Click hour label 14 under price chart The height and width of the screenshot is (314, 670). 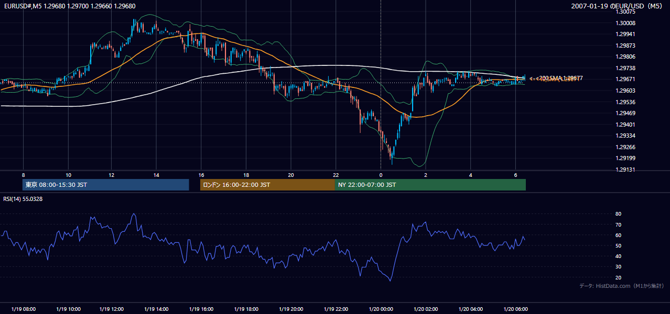156,175
